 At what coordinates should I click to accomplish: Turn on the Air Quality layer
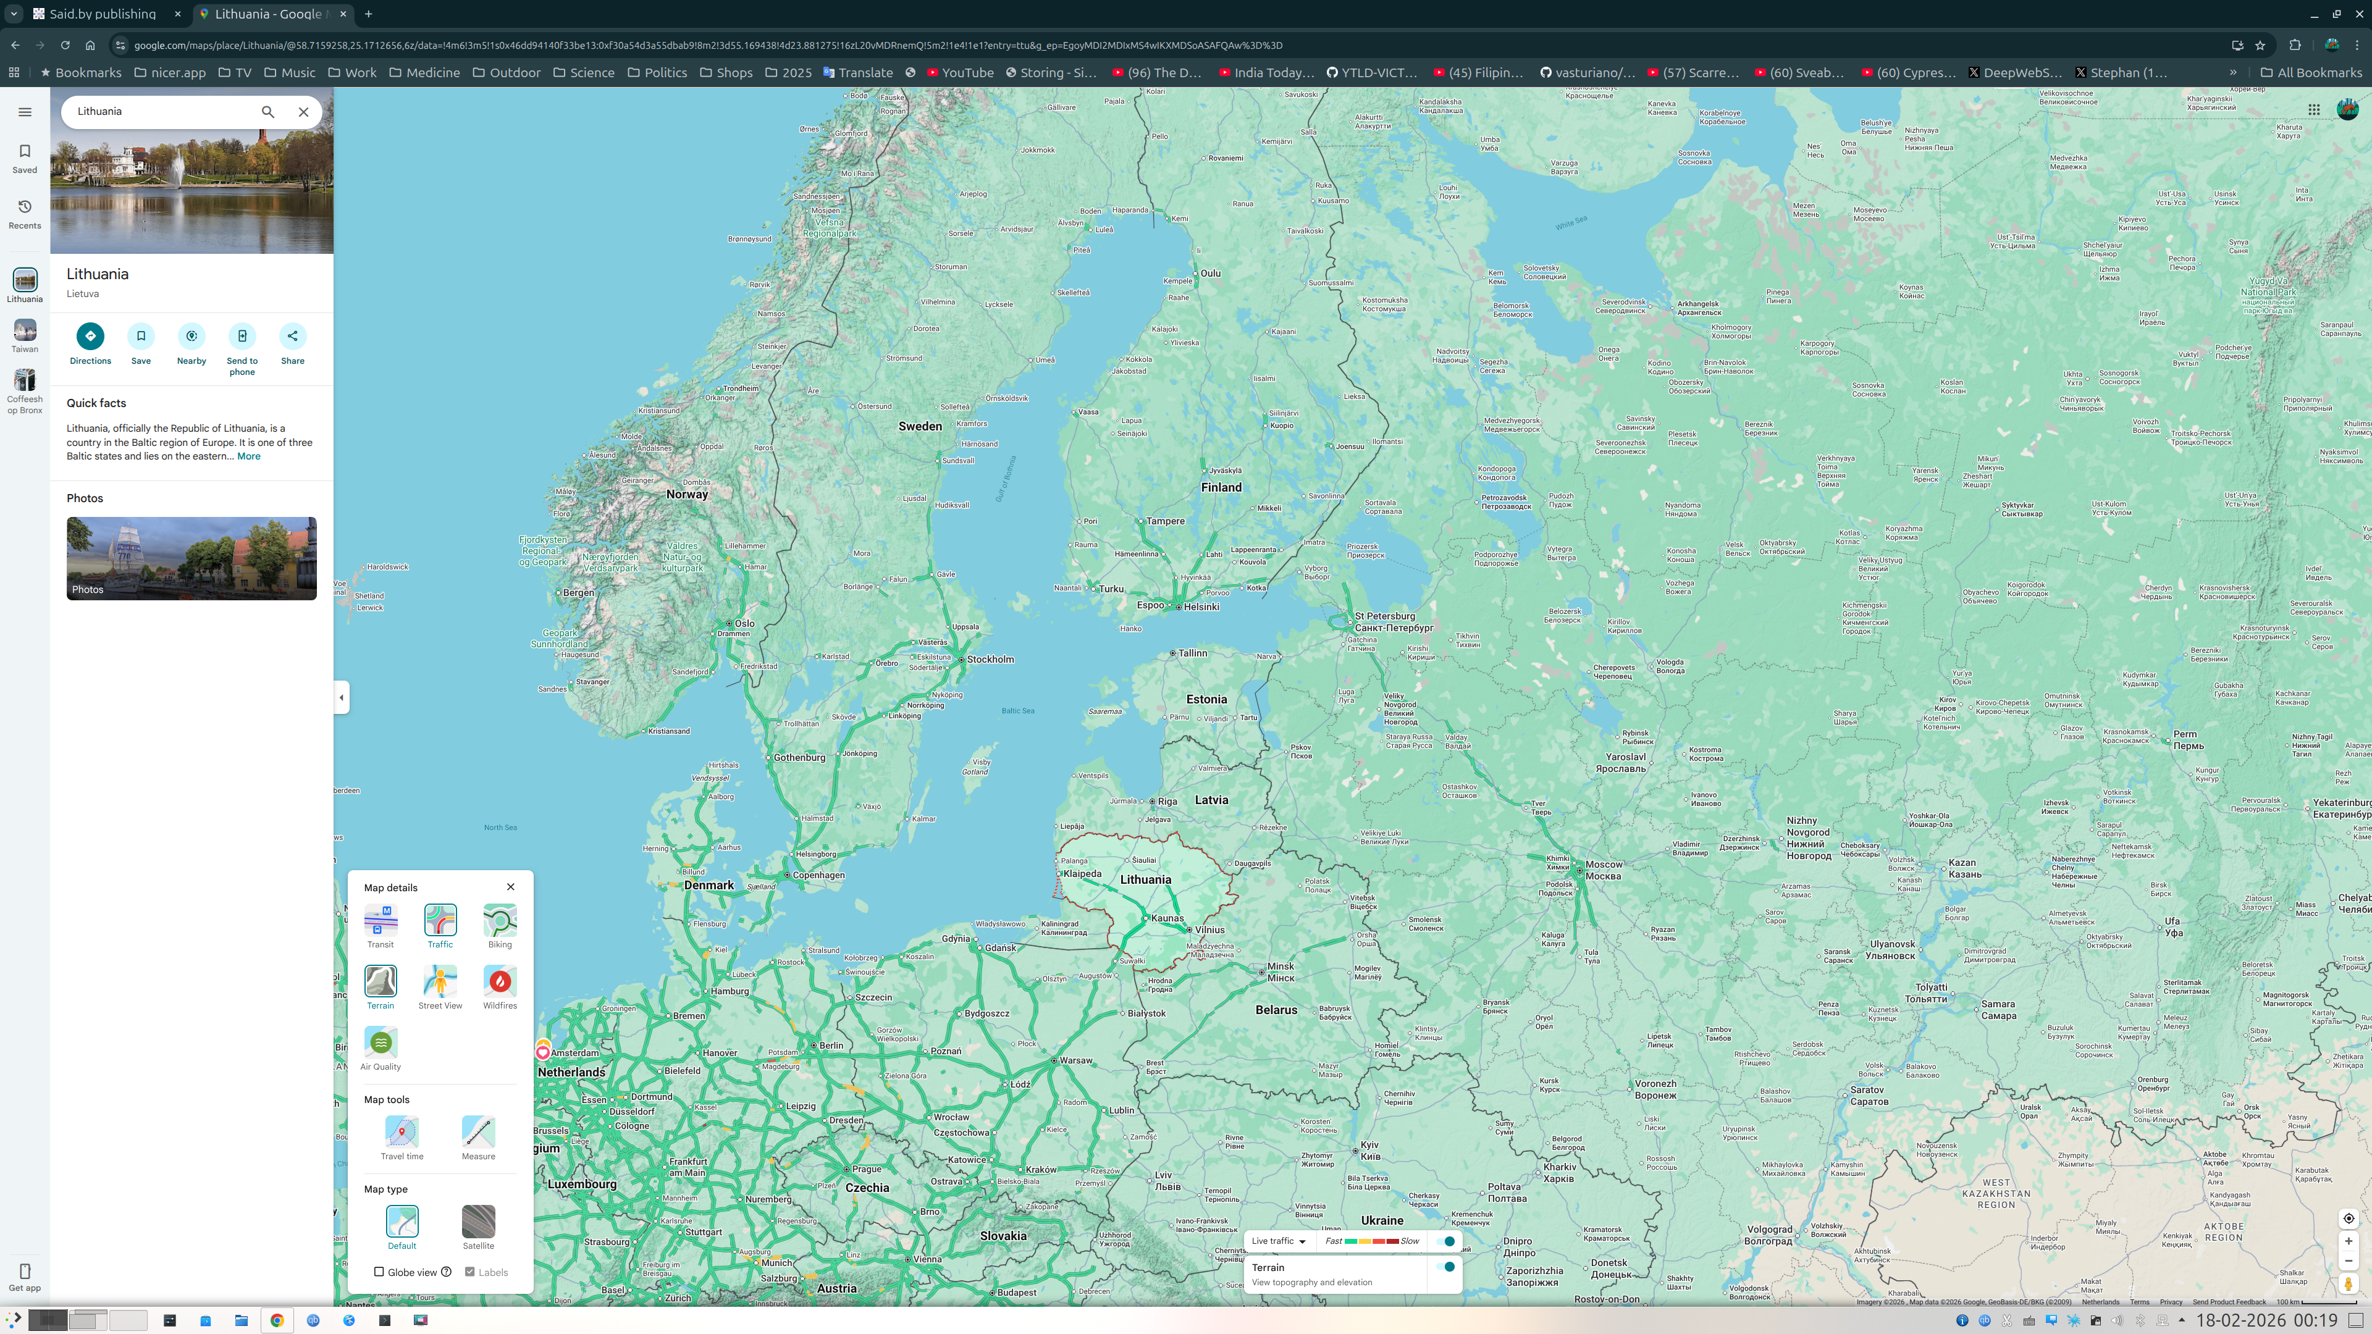pyautogui.click(x=381, y=1042)
